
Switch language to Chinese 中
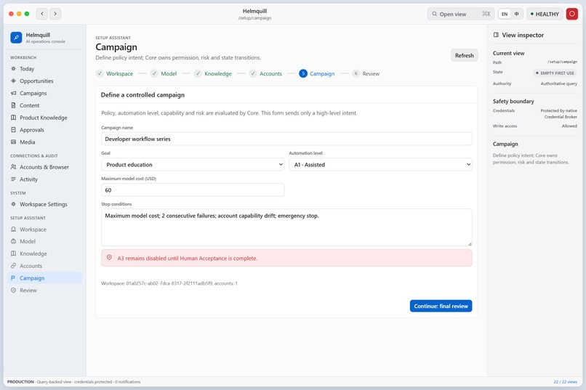pyautogui.click(x=516, y=14)
